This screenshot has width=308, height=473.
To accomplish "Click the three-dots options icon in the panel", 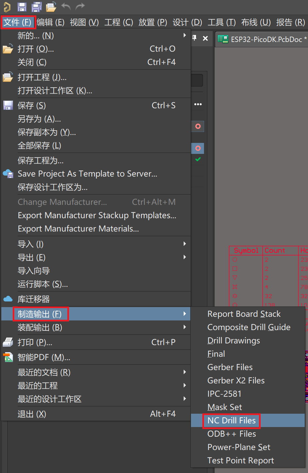I will [198, 104].
